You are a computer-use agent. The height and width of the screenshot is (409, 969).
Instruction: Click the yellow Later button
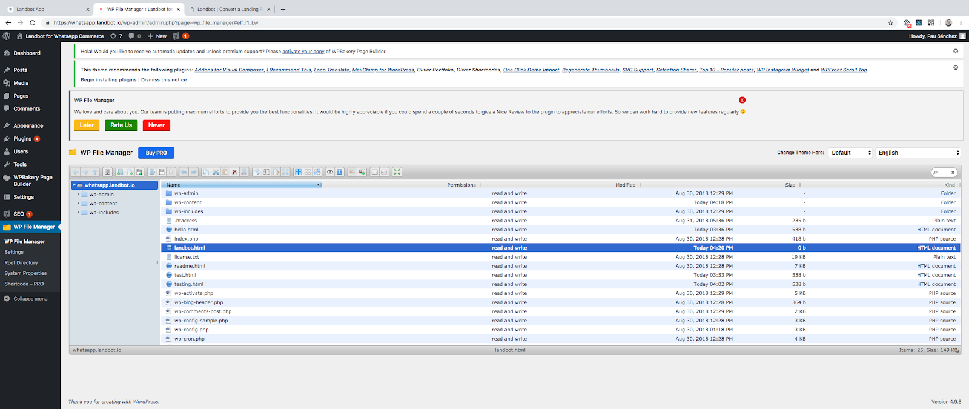click(87, 125)
